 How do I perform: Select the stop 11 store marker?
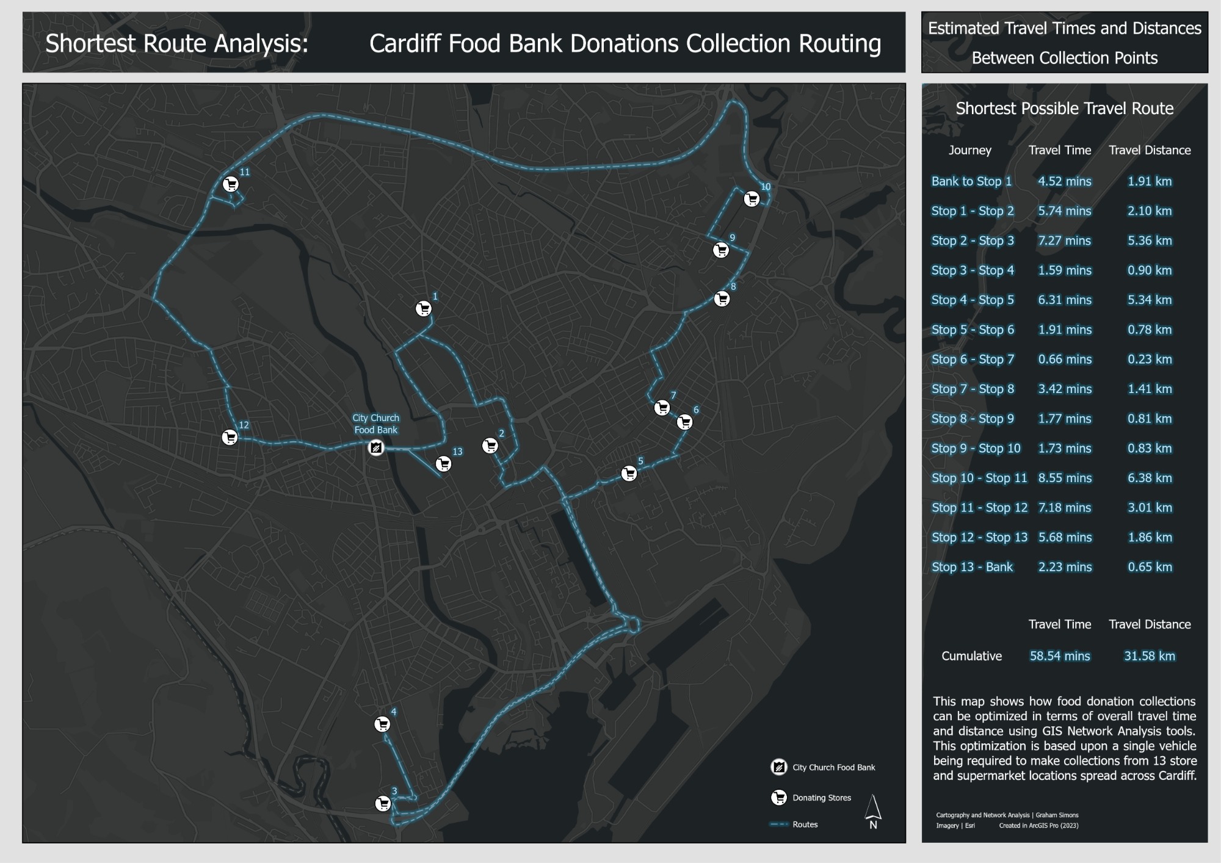pyautogui.click(x=230, y=184)
